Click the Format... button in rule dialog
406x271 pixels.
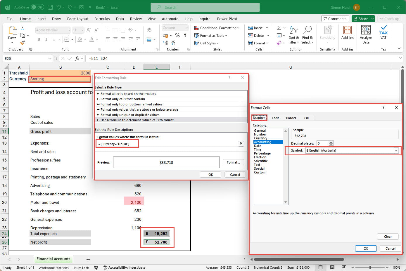(x=233, y=162)
